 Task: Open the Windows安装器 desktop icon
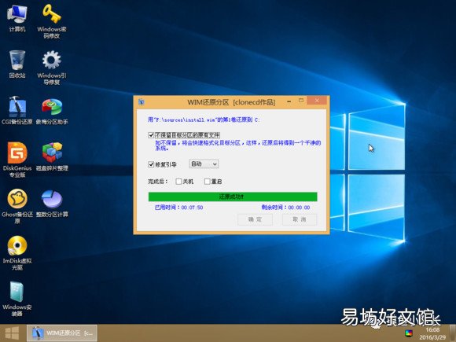(x=17, y=299)
